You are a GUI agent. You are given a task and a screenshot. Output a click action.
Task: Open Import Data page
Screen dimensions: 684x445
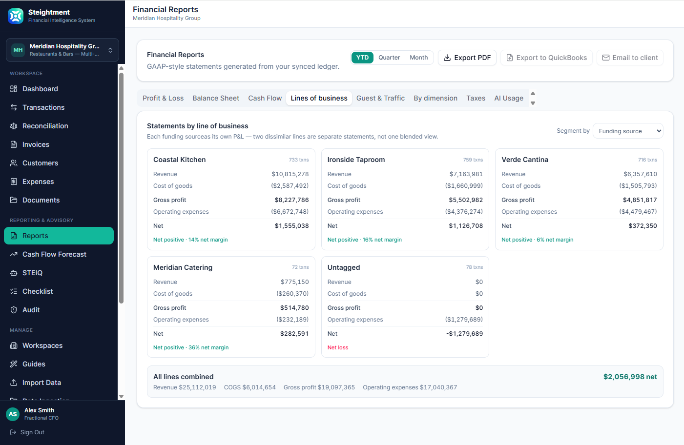click(59, 383)
